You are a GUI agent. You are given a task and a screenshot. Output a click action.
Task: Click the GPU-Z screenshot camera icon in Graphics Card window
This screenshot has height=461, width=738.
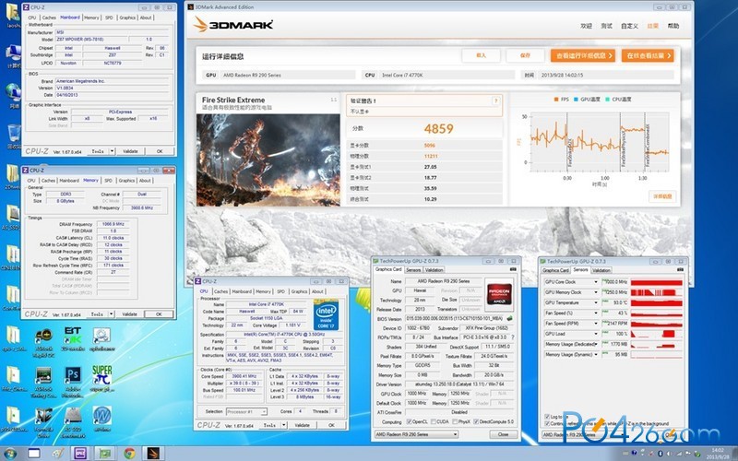(513, 269)
